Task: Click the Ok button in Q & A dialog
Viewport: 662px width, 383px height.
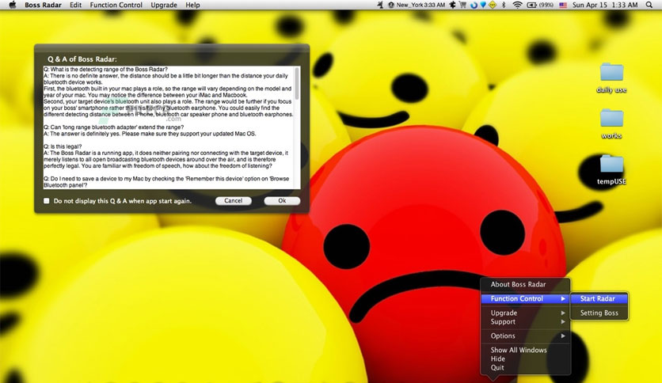Action: (282, 201)
